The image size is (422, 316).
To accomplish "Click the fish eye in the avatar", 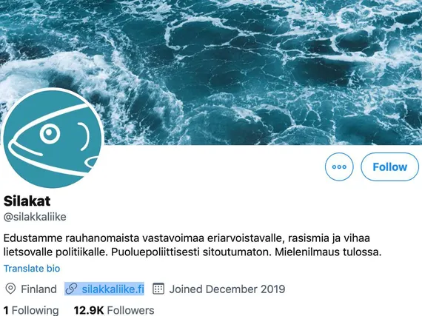I will [x=50, y=132].
